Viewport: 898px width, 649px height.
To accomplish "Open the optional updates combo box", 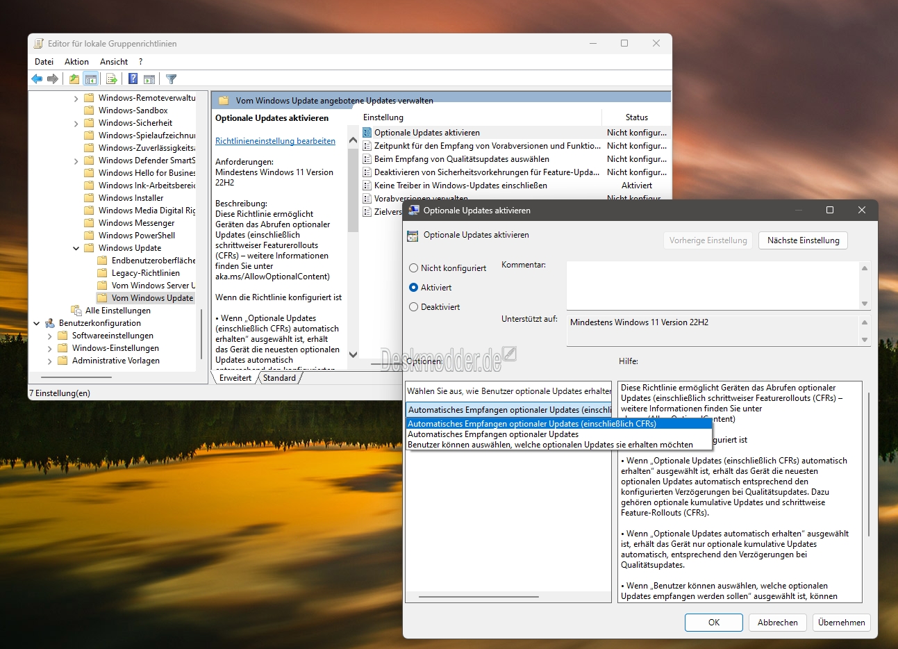I will pos(508,410).
